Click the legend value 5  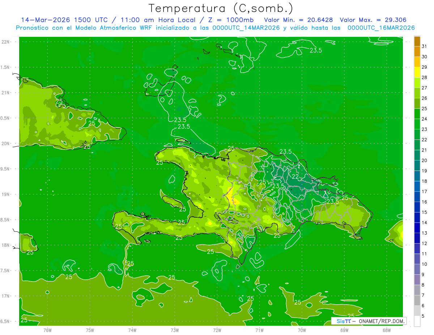click(423, 316)
